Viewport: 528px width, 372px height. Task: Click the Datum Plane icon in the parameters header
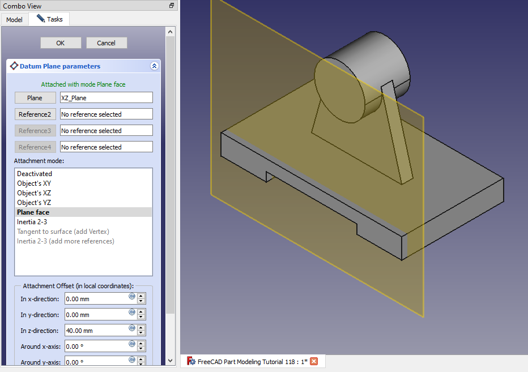point(14,66)
